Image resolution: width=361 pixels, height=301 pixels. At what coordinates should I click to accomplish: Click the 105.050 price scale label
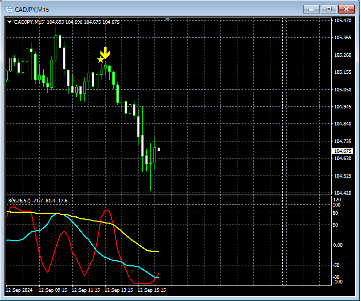342,89
